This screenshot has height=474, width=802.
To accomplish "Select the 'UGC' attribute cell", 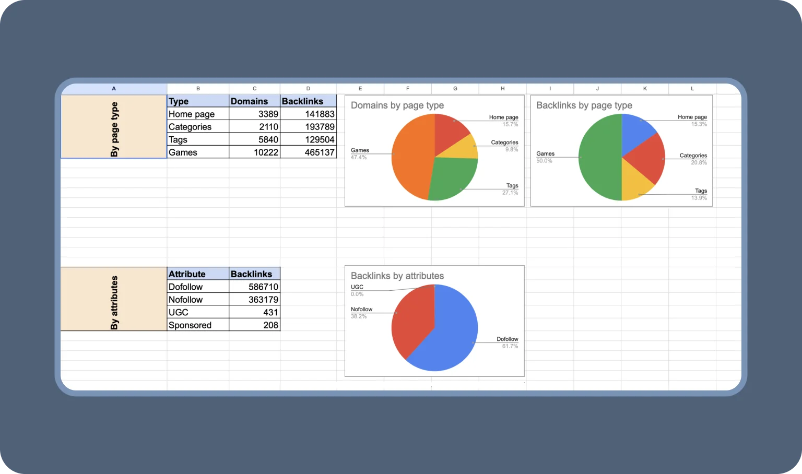I will [x=198, y=312].
